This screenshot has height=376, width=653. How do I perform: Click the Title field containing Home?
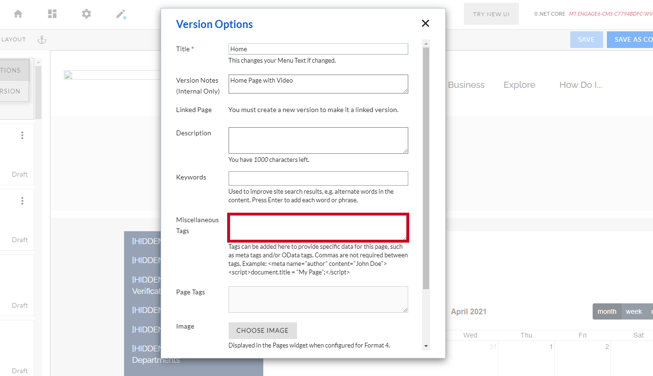pos(318,49)
